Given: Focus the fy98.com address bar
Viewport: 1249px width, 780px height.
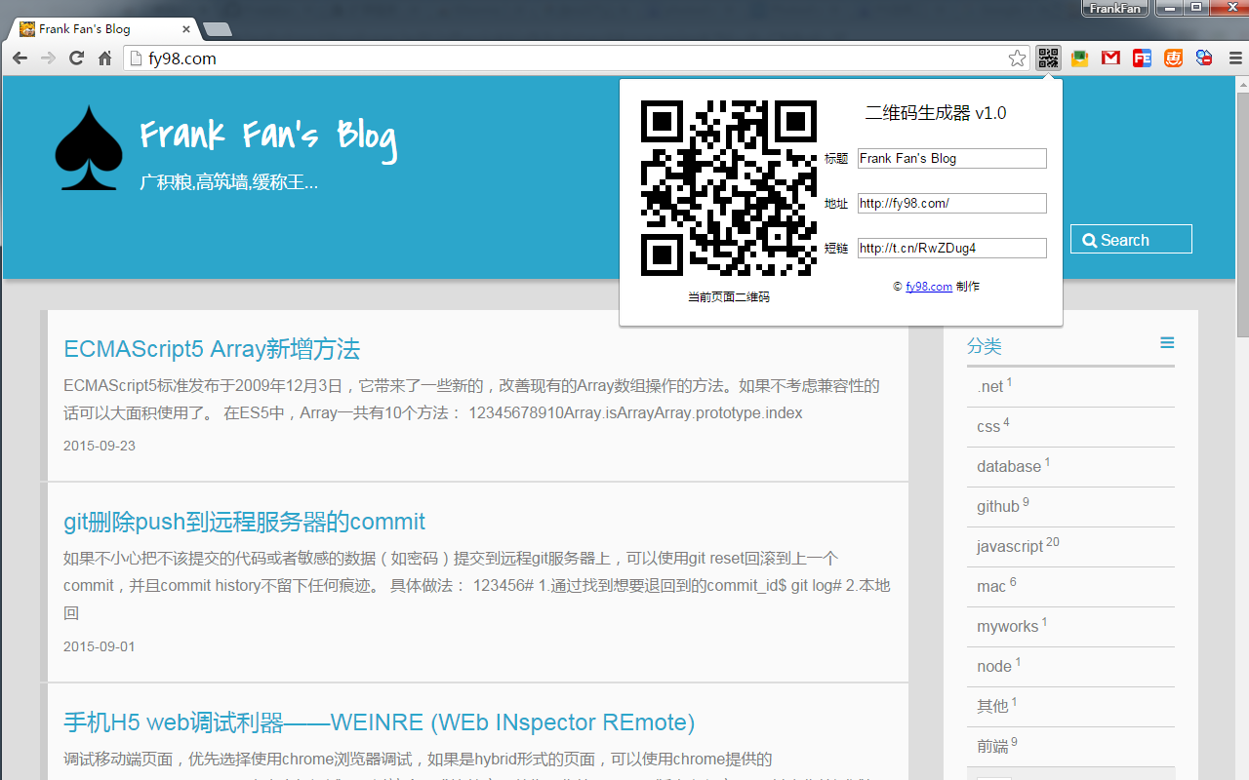Looking at the screenshot, I should [x=576, y=58].
